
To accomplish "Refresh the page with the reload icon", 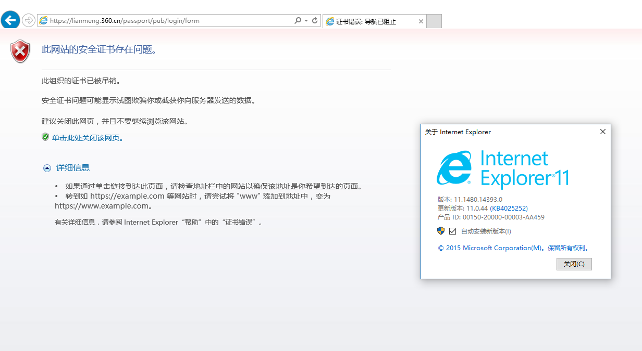I will click(x=315, y=21).
